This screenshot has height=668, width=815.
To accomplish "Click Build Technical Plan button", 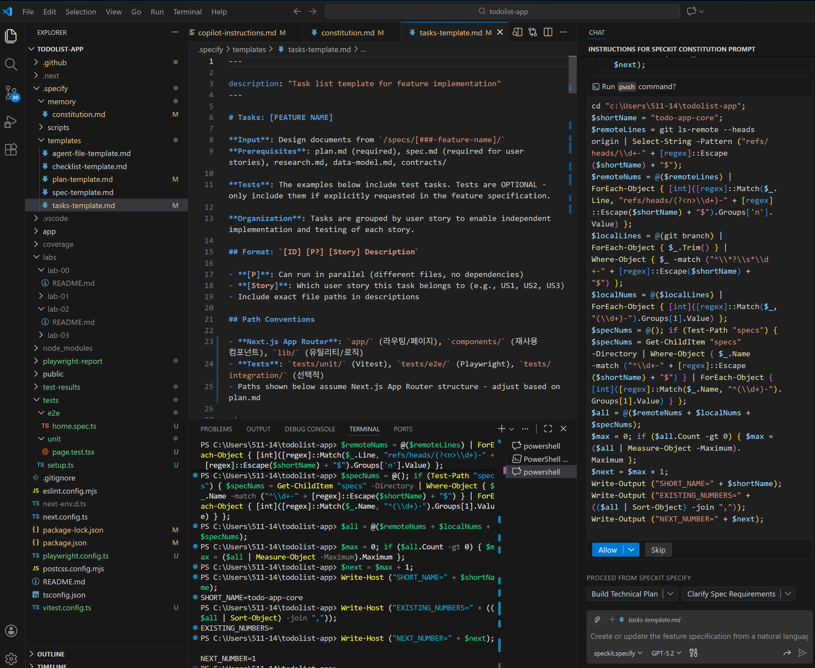I will (624, 594).
